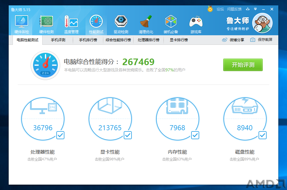The height and width of the screenshot is (190, 287).
Task: Open 清理优化 broom cleanup tool
Action: [146, 24]
